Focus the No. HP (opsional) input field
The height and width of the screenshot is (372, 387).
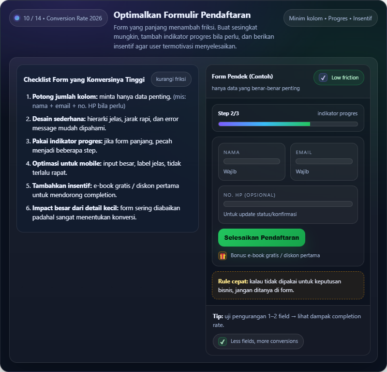click(x=288, y=204)
